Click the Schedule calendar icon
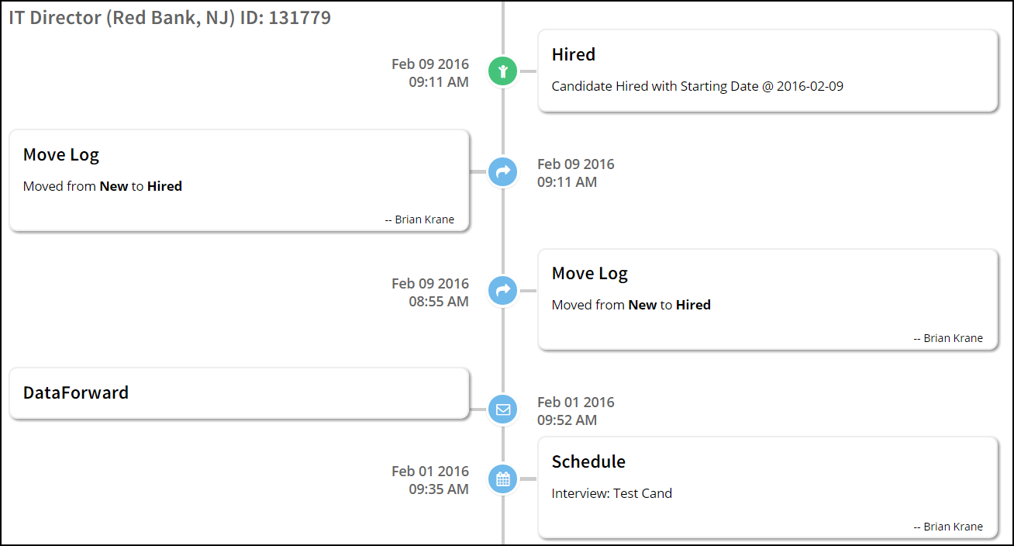Screen dimensions: 1014x546 pos(503,479)
